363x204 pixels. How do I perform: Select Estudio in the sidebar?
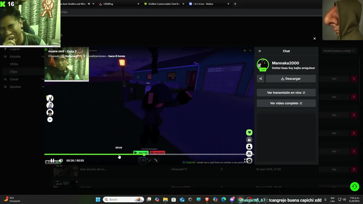pyautogui.click(x=15, y=56)
